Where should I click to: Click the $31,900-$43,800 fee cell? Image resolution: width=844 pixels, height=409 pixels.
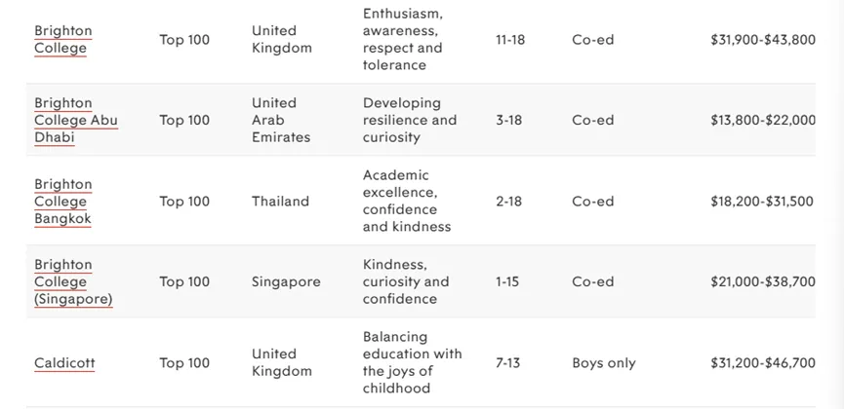click(763, 40)
